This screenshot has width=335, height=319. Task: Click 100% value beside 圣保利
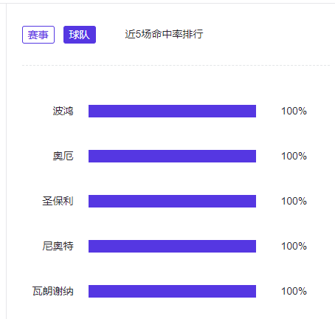(294, 201)
